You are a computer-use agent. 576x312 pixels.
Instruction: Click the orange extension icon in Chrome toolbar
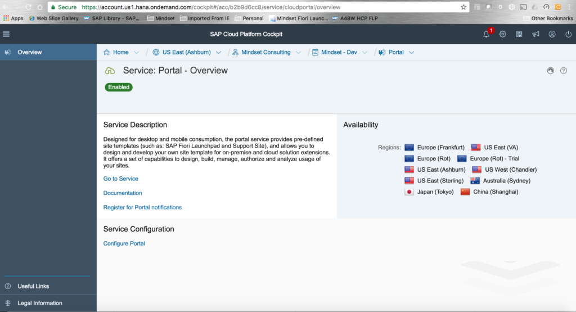pyautogui.click(x=557, y=7)
